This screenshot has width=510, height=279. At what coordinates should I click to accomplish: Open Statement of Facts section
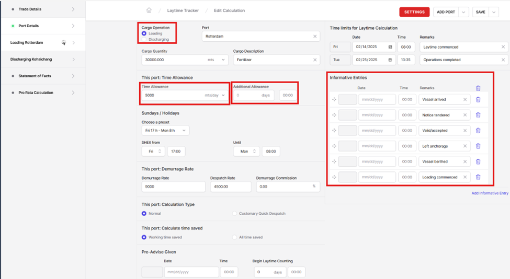[x=43, y=76]
